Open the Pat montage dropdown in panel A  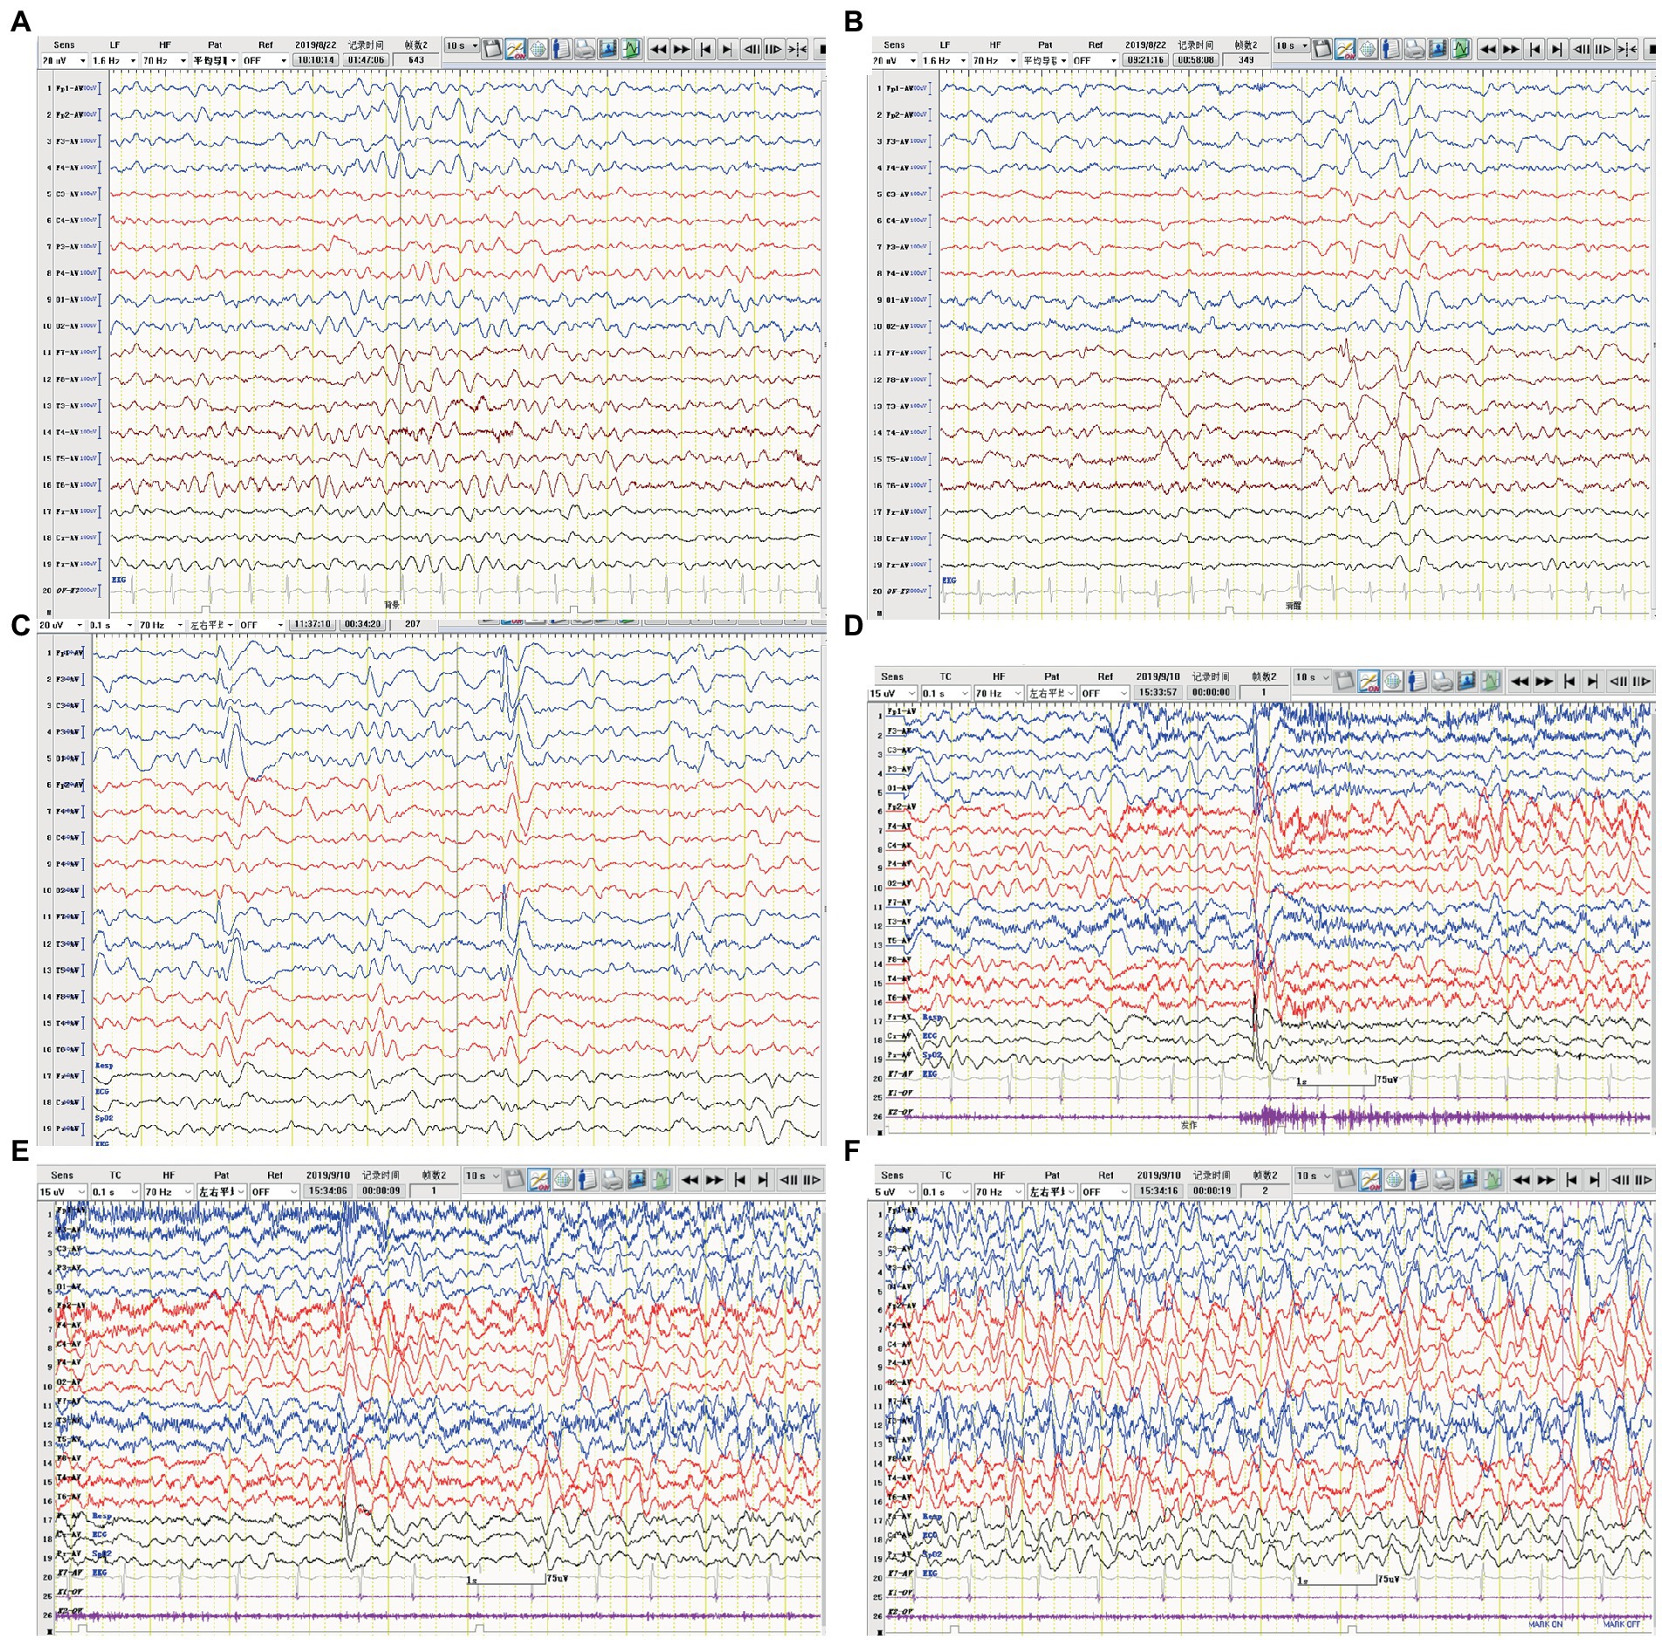215,60
